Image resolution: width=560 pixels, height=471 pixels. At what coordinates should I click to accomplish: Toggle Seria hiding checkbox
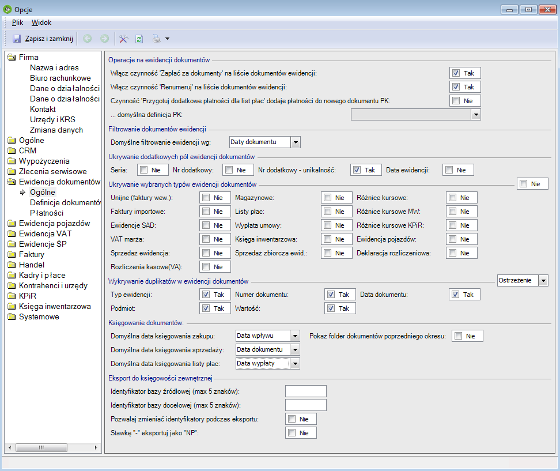point(143,169)
